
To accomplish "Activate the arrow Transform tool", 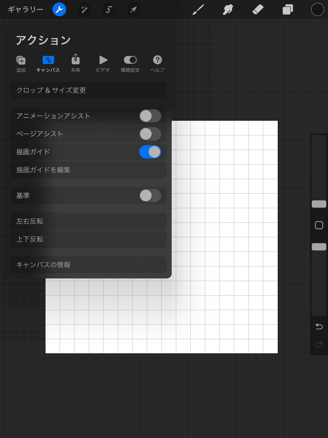I will (133, 10).
